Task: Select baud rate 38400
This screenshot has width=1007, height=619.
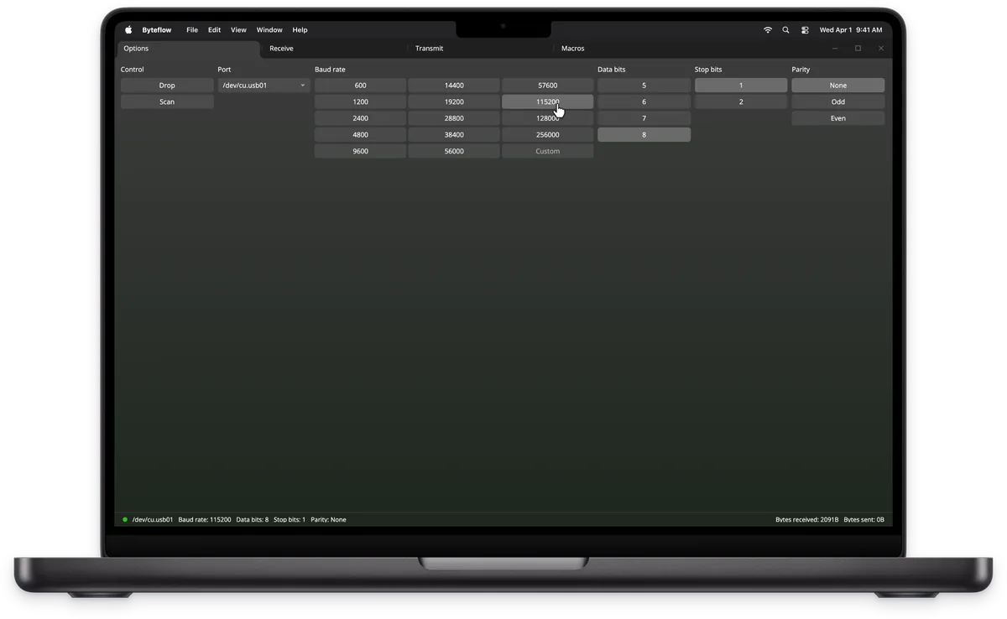Action: [x=454, y=135]
